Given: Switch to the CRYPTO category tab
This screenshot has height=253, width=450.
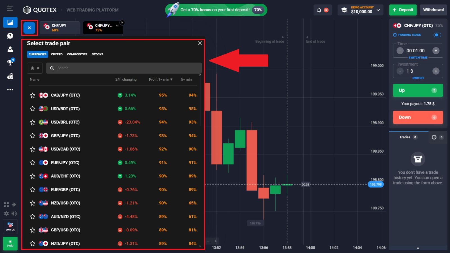Looking at the screenshot, I should [x=57, y=54].
